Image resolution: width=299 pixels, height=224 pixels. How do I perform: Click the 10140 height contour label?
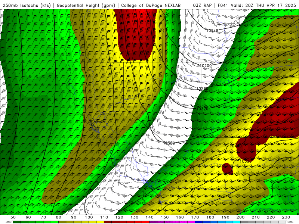tap(212, 31)
